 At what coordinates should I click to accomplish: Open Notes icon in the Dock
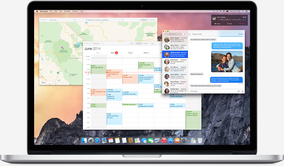click(117, 140)
